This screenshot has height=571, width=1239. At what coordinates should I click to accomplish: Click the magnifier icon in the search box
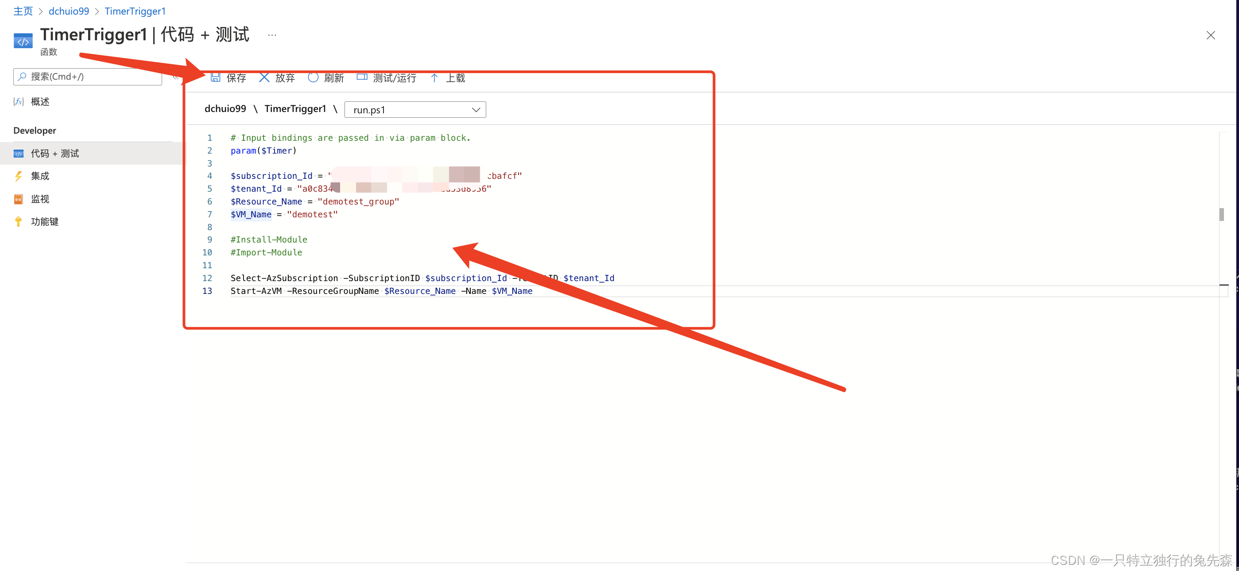pos(22,77)
